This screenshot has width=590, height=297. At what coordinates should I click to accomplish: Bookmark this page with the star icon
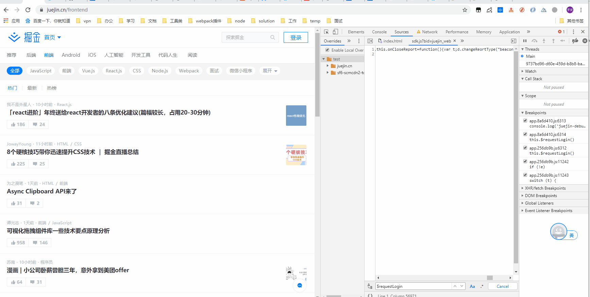[465, 10]
